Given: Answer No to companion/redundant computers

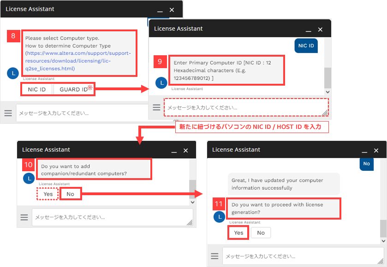Looking at the screenshot, I should [x=70, y=194].
